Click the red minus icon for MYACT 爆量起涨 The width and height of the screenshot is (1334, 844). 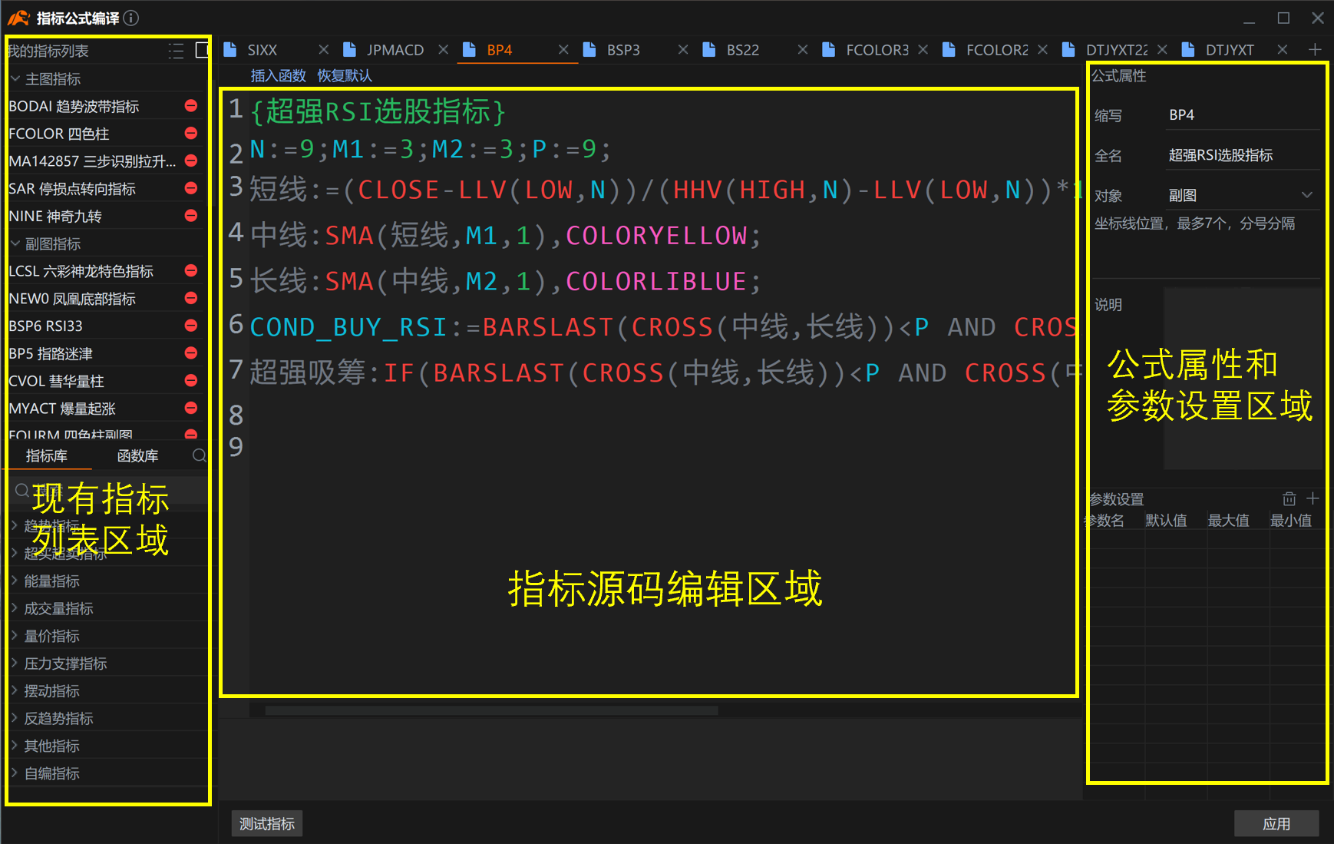(x=191, y=408)
